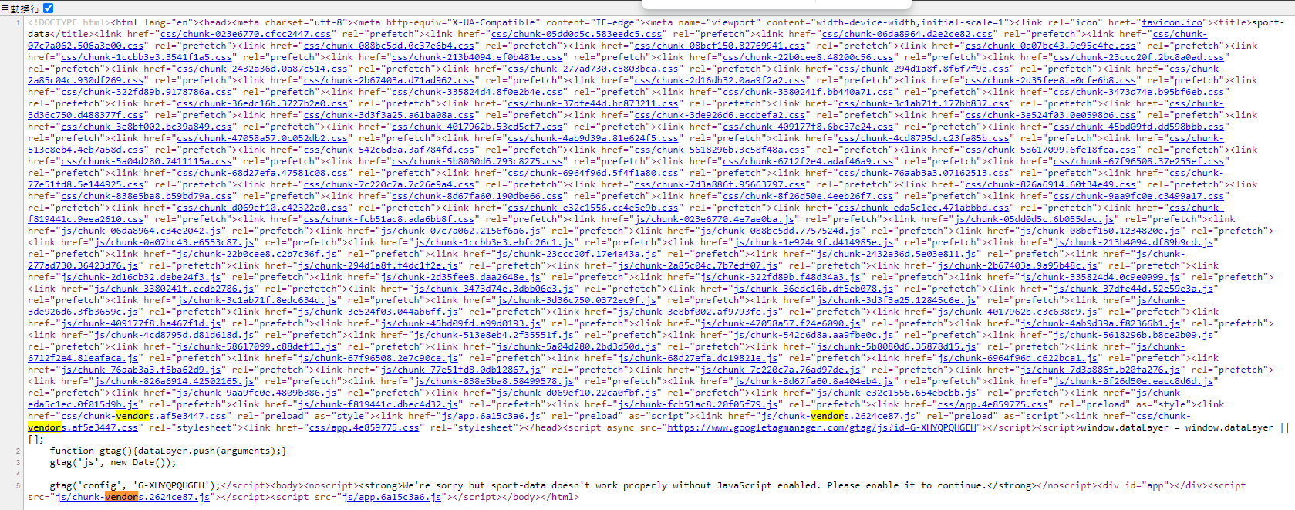
Task: Click css/chunk-3de926d6.eccbefa2.css link
Action: (x=720, y=115)
